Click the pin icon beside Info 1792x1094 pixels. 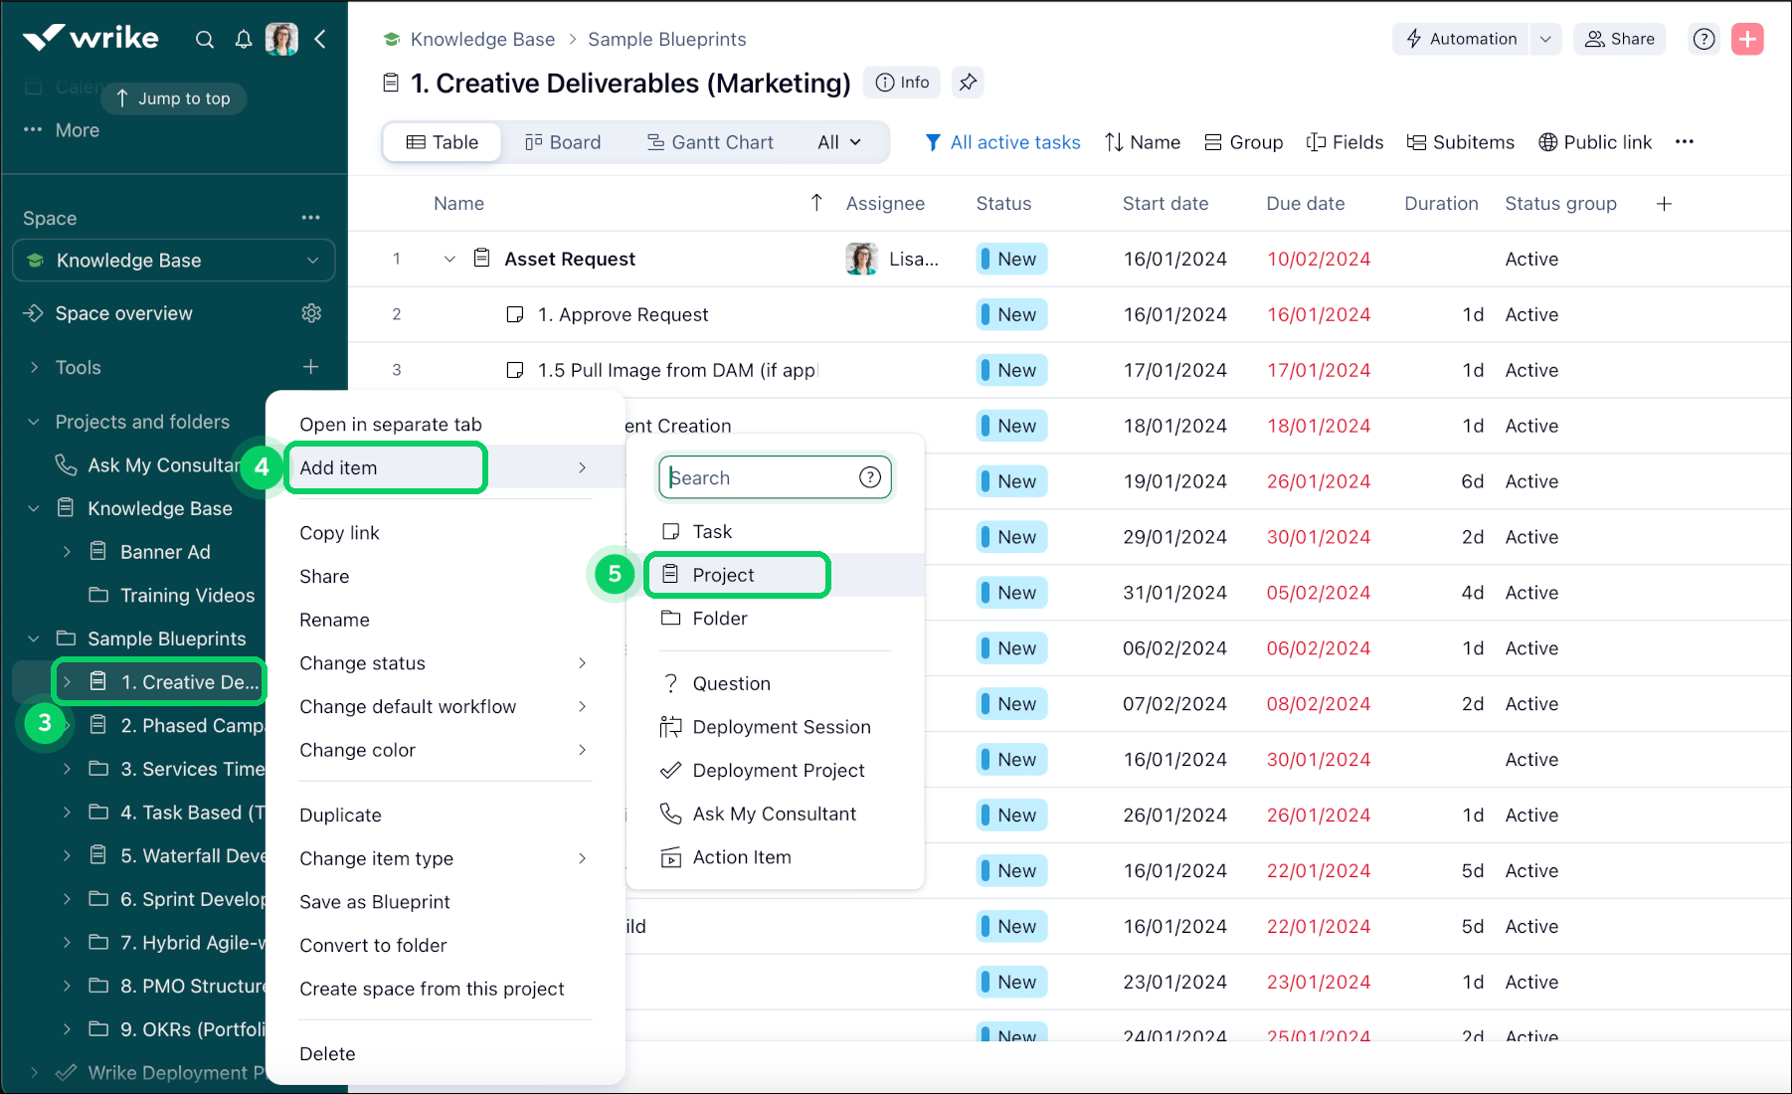[x=968, y=83]
